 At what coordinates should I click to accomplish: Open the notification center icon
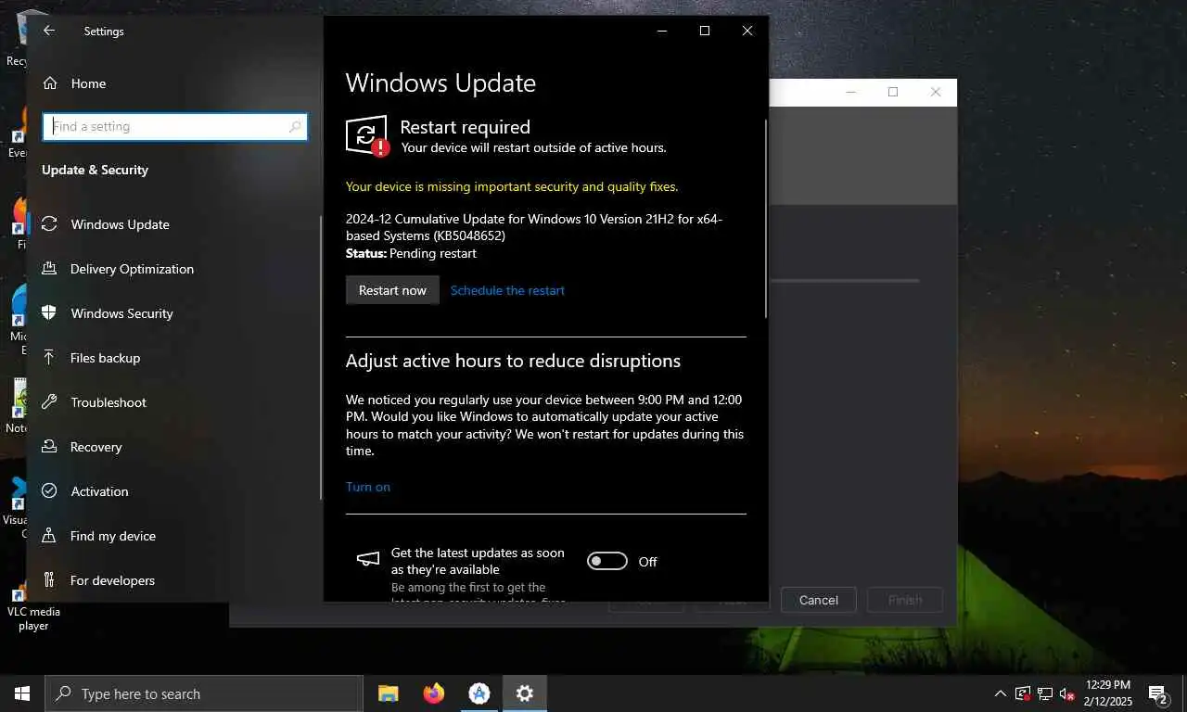1158,693
